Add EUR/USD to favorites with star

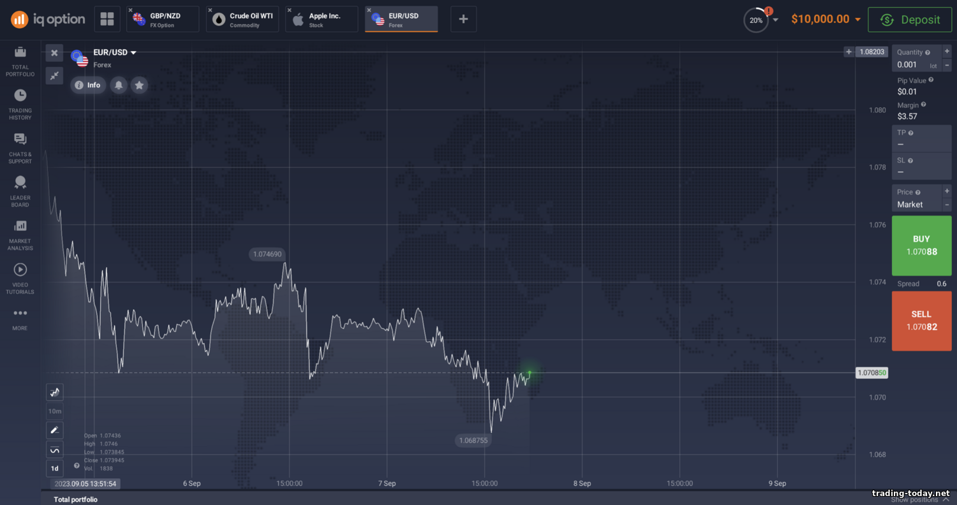[139, 85]
